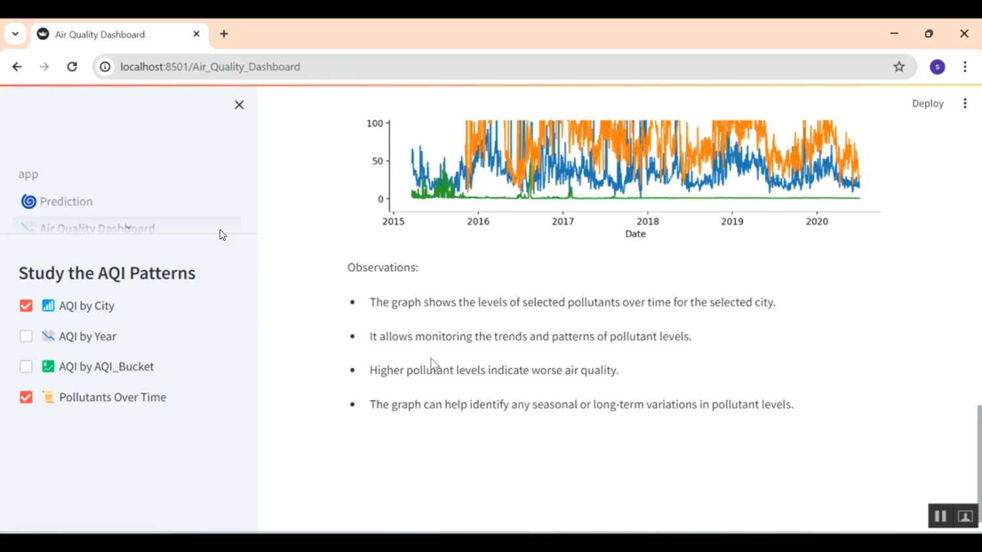
Task: Expand the tab search dropdown arrow
Action: (15, 34)
